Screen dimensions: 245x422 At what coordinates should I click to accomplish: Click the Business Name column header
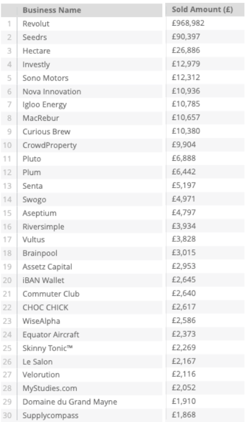(51, 10)
